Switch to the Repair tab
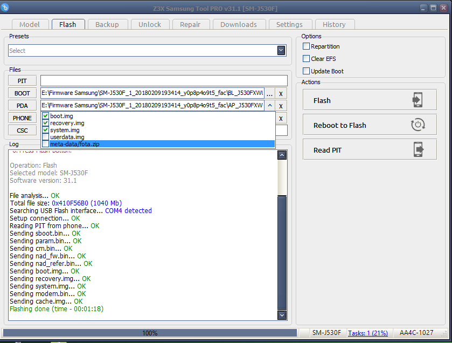The width and height of the screenshot is (452, 343). tap(190, 24)
